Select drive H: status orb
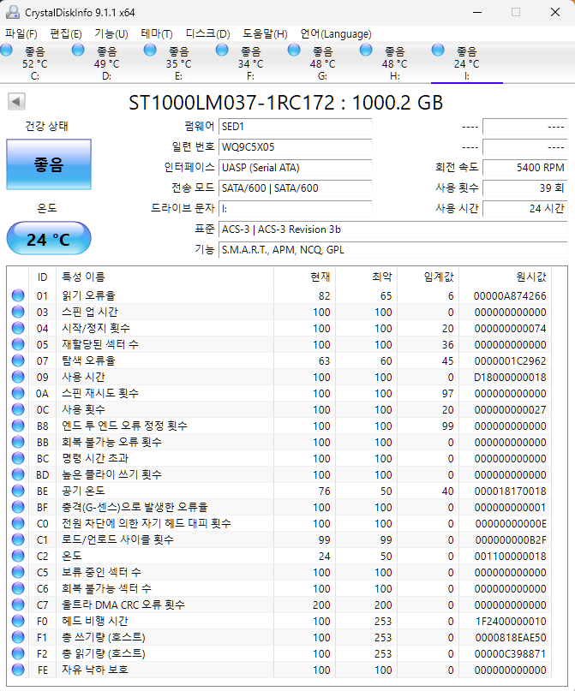 coord(366,51)
